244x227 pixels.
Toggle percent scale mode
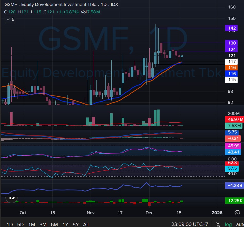pos(218,225)
